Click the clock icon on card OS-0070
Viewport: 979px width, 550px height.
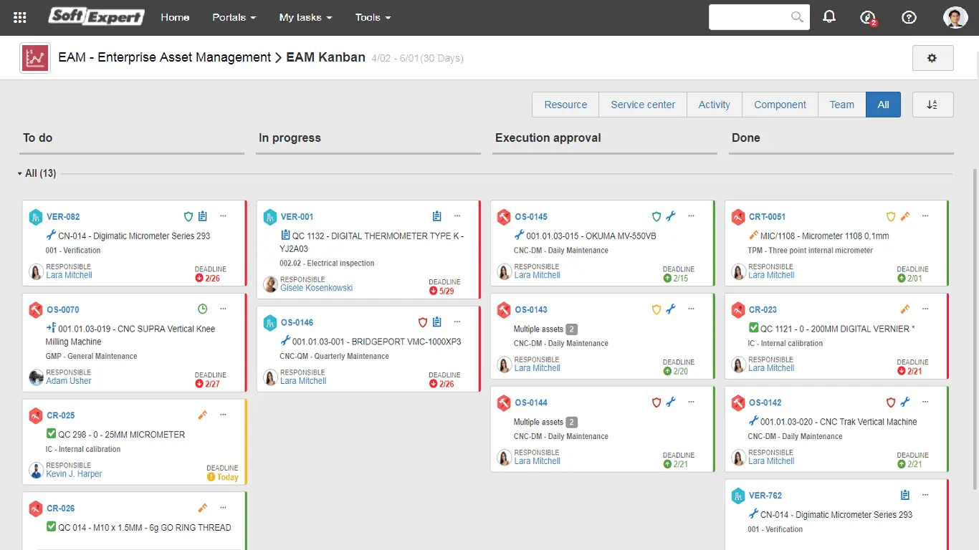click(202, 309)
